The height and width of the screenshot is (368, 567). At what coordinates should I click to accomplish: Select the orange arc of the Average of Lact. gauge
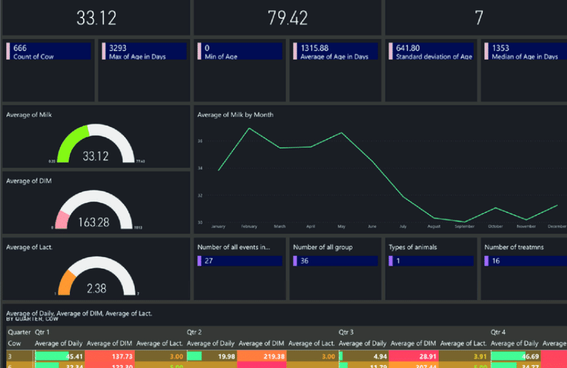pos(66,282)
